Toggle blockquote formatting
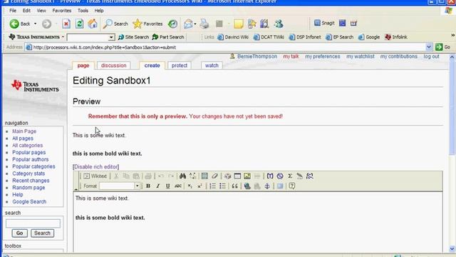 point(234,186)
